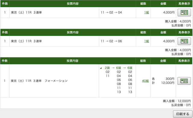Click 2頭 → 6頭 → 6頭 formation header
The height and width of the screenshot is (118, 193).
point(119,68)
